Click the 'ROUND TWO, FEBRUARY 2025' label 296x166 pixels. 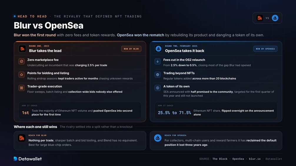coord(181,46)
